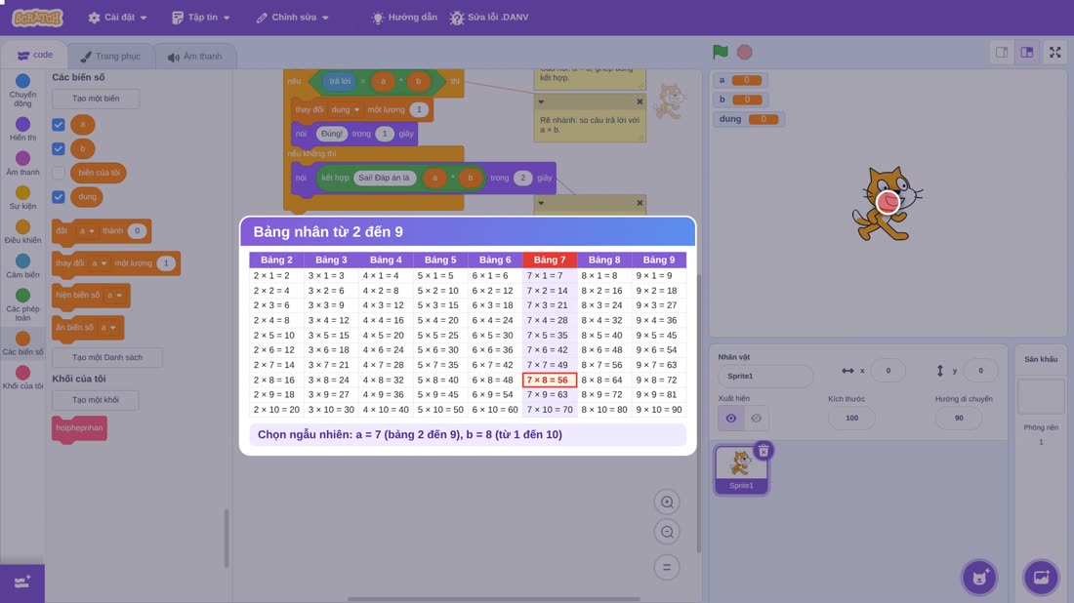Enter full screen stage mode
1074x603 pixels.
[x=1054, y=52]
